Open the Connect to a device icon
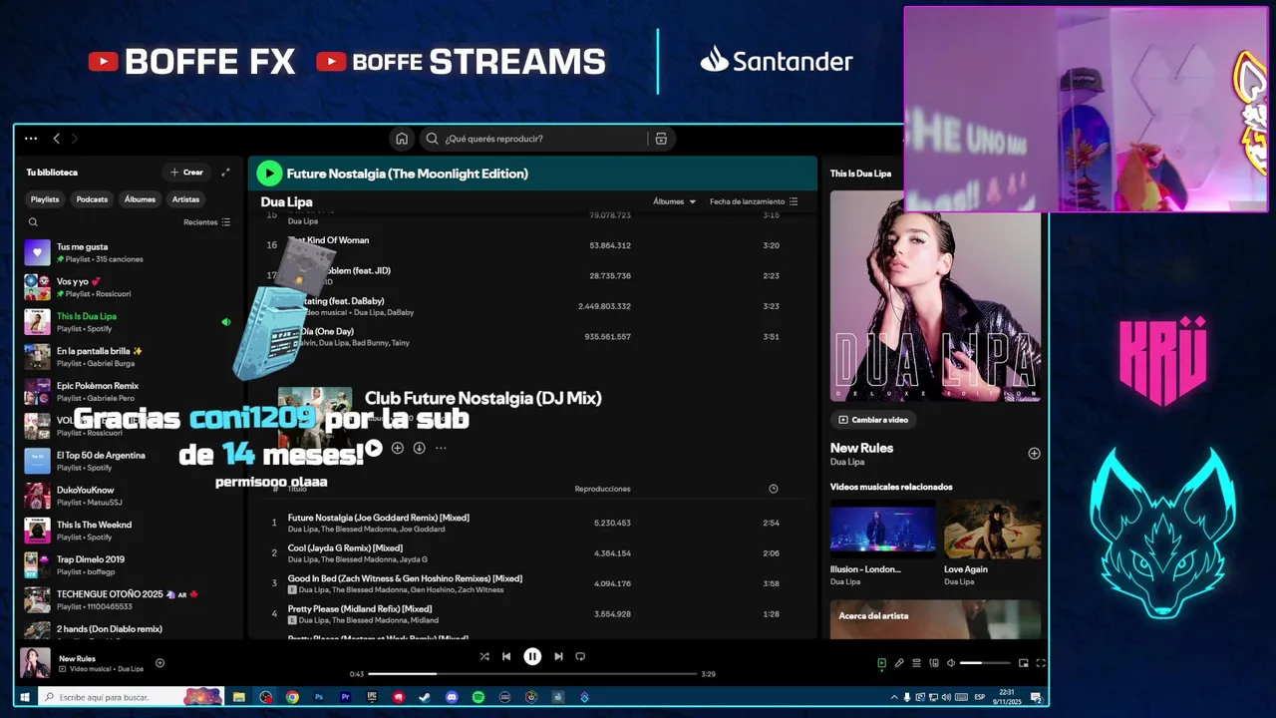 click(934, 663)
